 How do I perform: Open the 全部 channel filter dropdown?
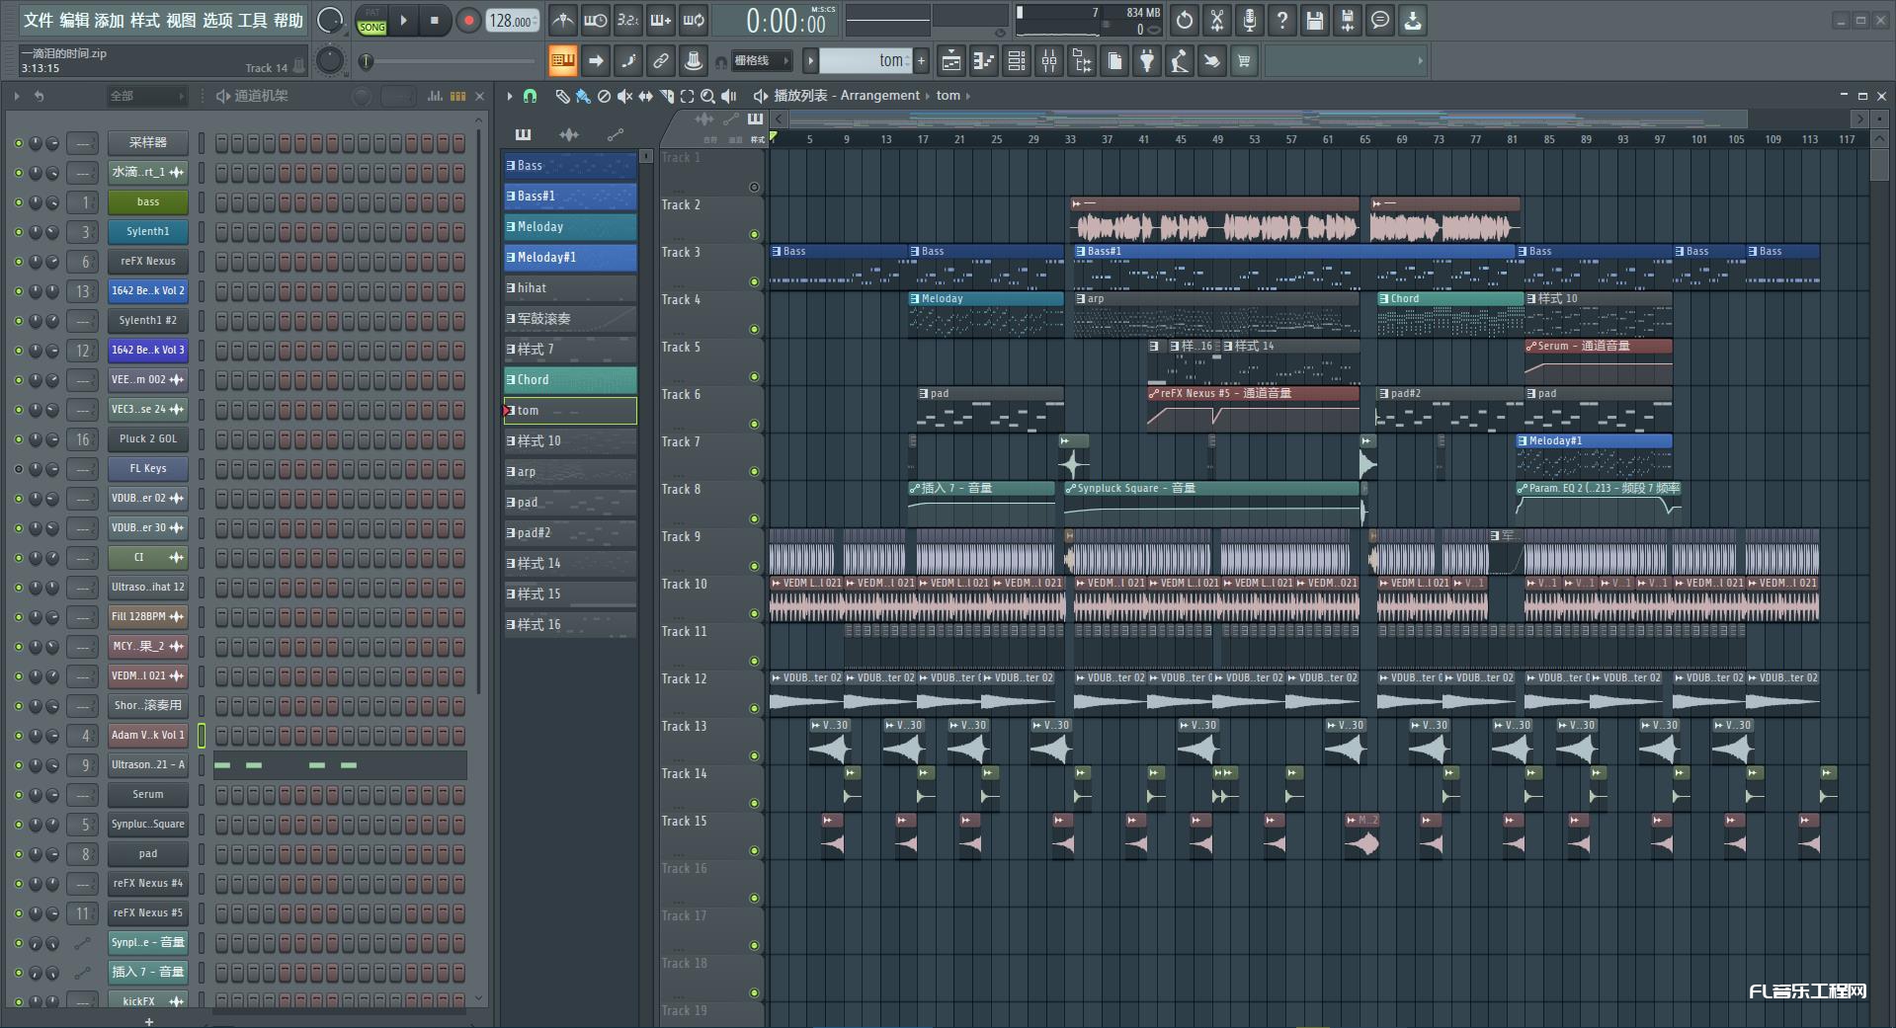[x=147, y=96]
